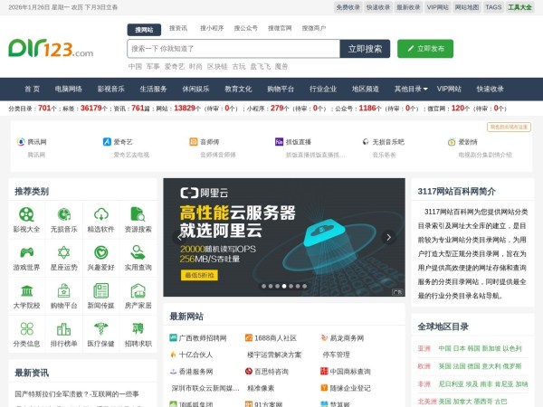Click the 立即搜索 search button
This screenshot has height=407, width=543.
tap(365, 49)
